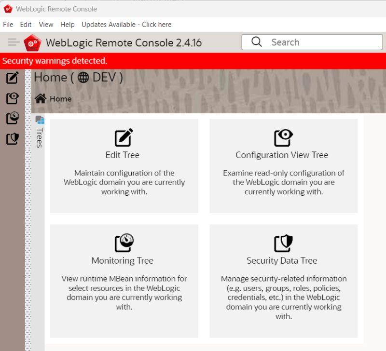This screenshot has height=351, width=386.
Task: Click the title bar WebLogic app icon
Action: [x=8, y=9]
